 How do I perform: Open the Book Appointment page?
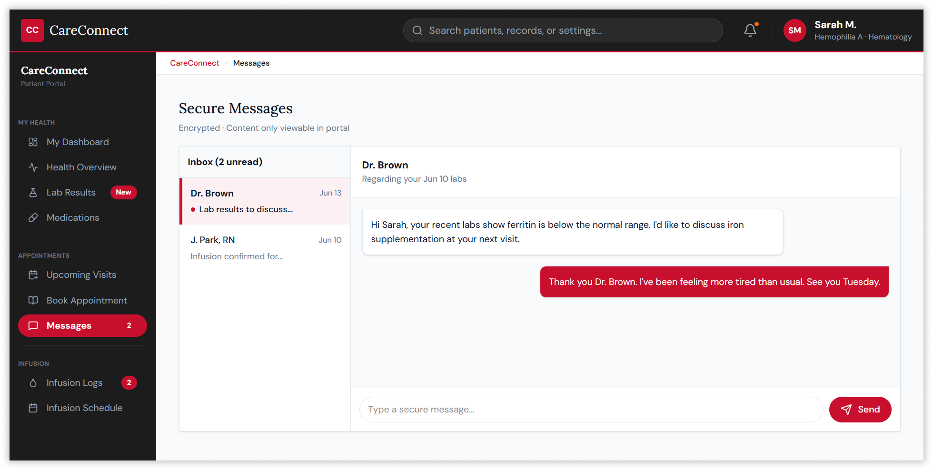point(87,301)
